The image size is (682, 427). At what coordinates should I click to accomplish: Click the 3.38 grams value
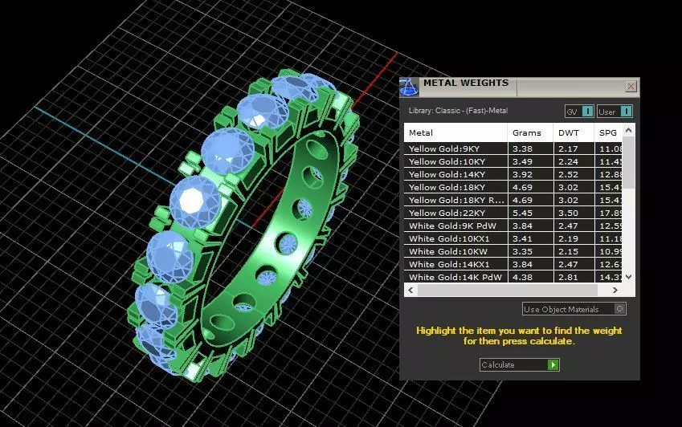tap(522, 148)
